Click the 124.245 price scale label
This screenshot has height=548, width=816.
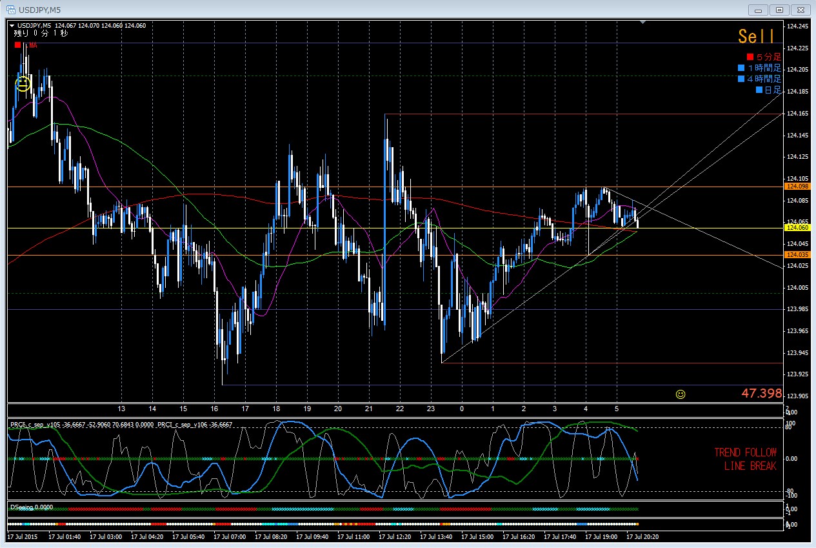797,26
